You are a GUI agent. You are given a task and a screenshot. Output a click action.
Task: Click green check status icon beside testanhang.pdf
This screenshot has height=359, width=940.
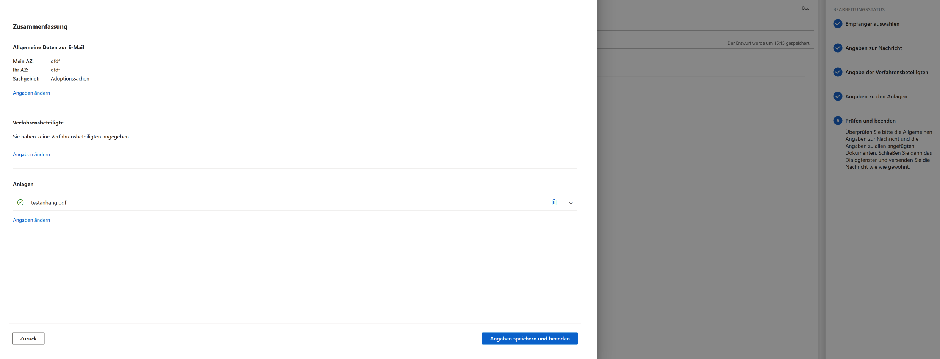pyautogui.click(x=20, y=202)
